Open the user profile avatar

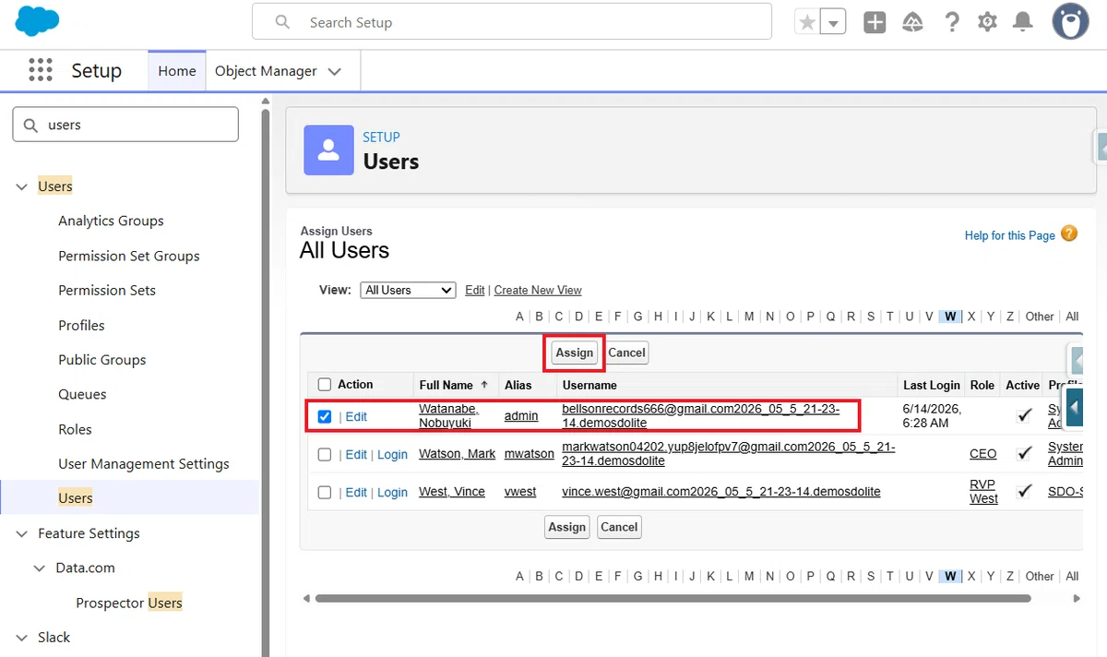1070,21
